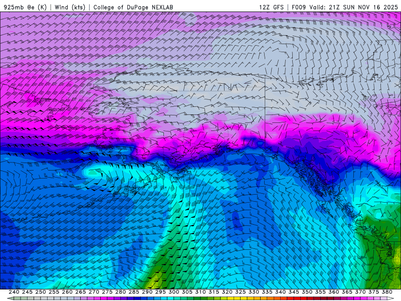Click the 270 colorbar value
Screen dimensions: 401x301
click(x=94, y=292)
